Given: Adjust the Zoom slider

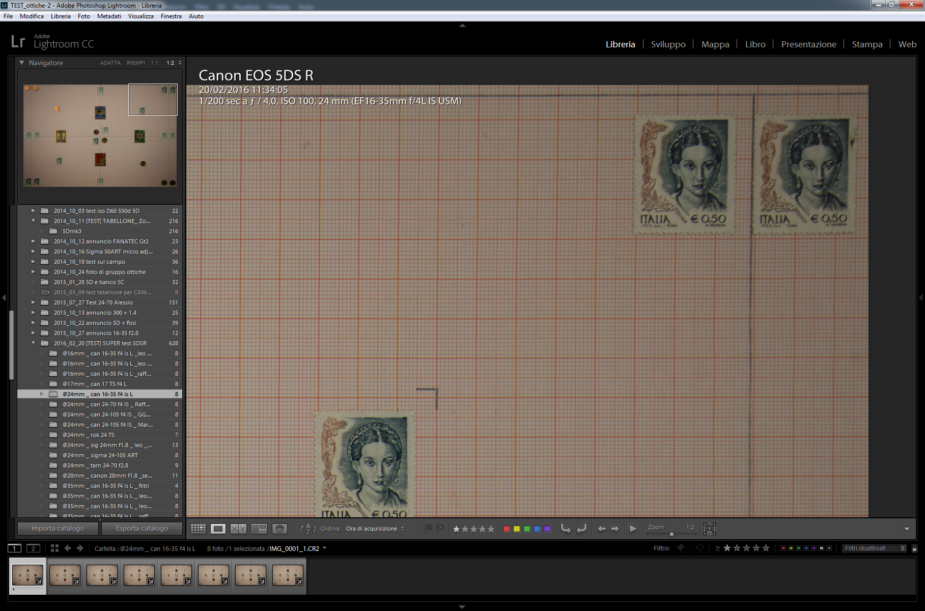Looking at the screenshot, I should [x=671, y=534].
